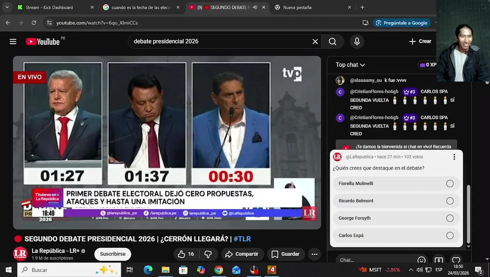490x277 pixels.
Task: Open the chat emoji picker
Action: pyautogui.click(x=421, y=260)
